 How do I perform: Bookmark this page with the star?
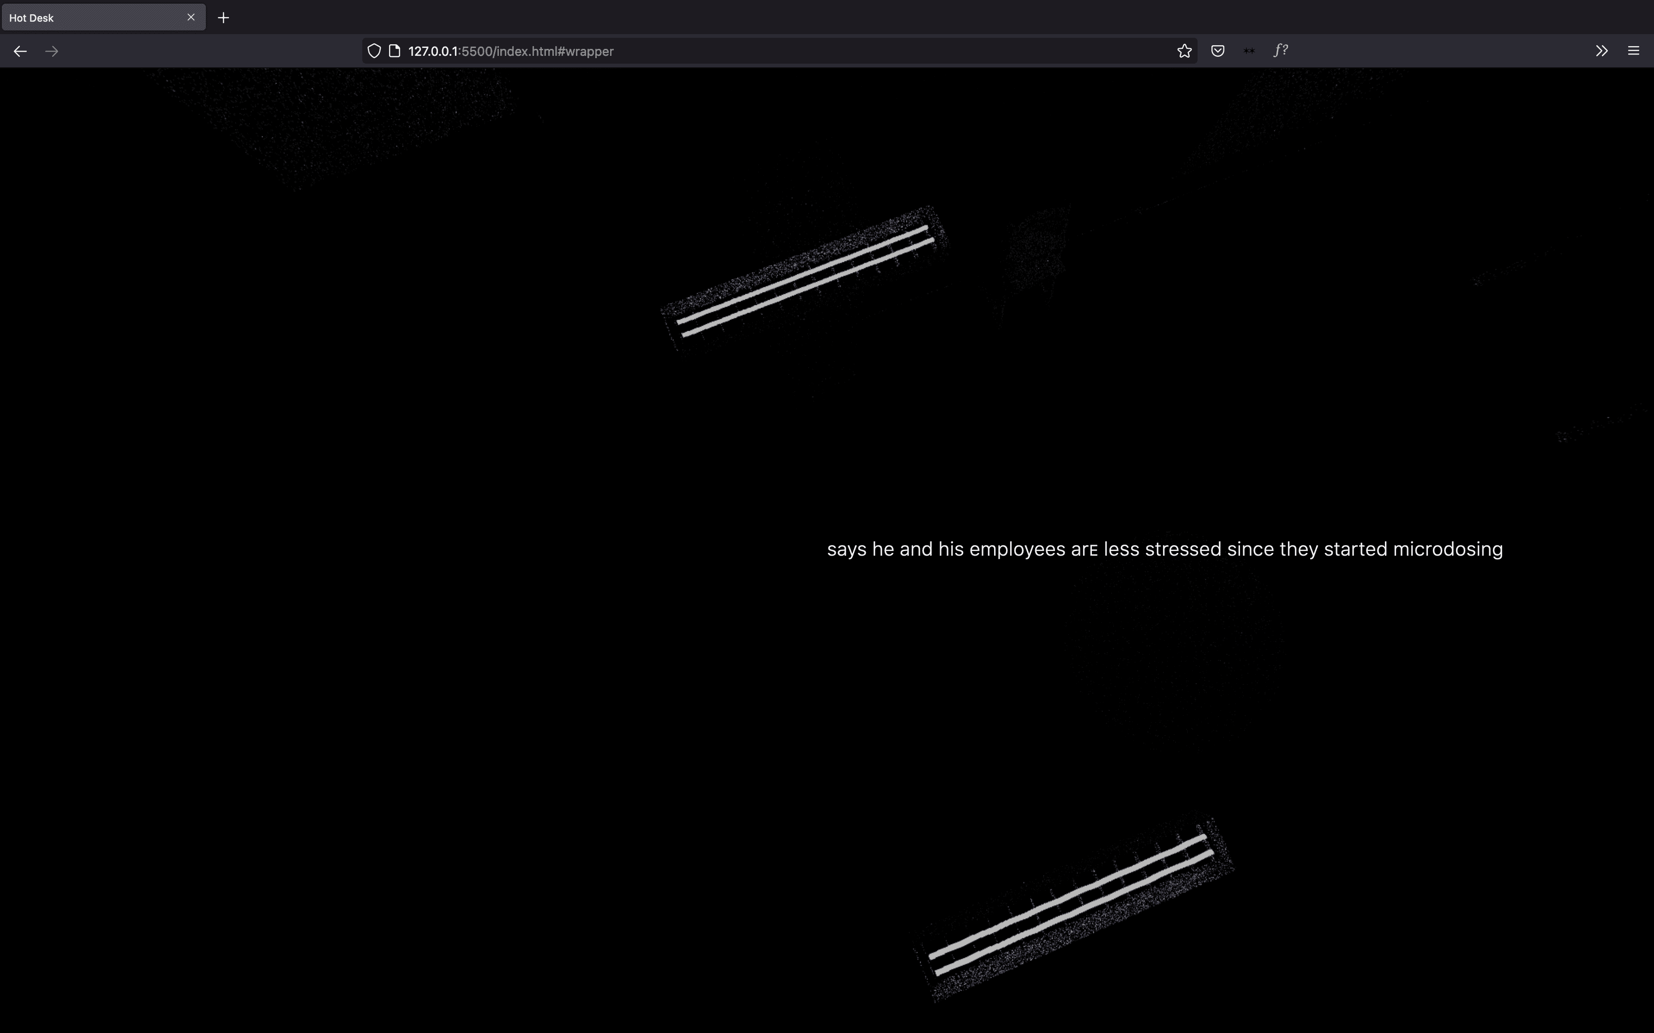[x=1185, y=51]
